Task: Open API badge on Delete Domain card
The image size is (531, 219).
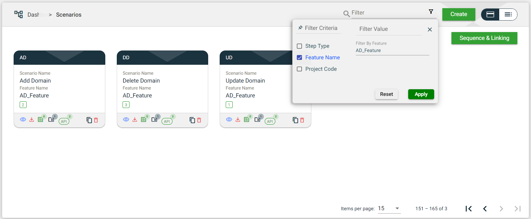Action: point(167,121)
